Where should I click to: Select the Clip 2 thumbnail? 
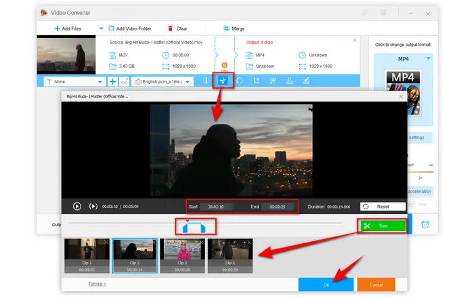135,256
